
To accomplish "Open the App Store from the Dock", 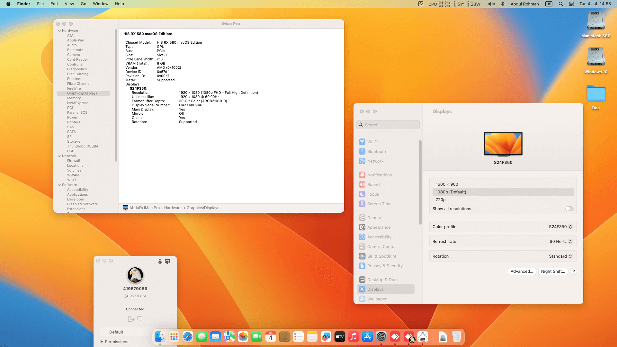I will click(x=367, y=337).
